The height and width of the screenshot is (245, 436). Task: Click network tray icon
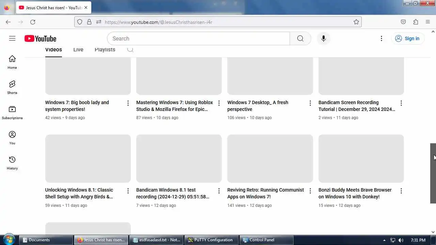pos(393,240)
